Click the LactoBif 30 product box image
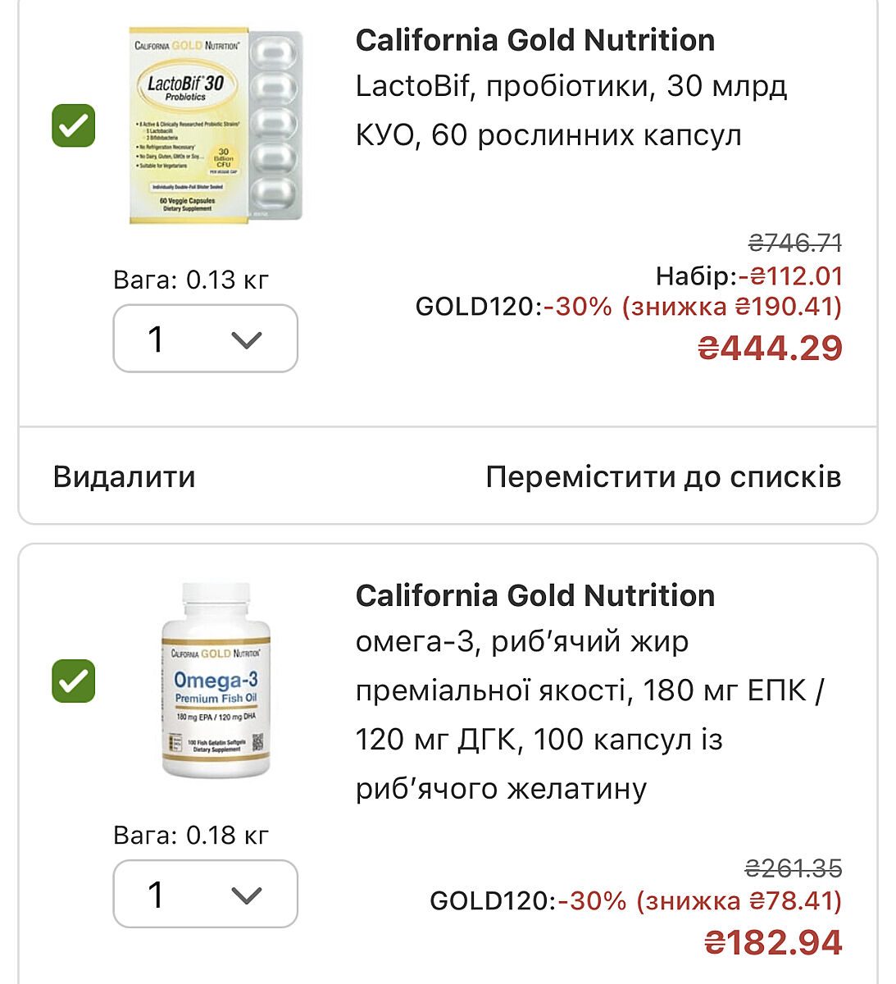This screenshot has width=896, height=984. point(216,125)
